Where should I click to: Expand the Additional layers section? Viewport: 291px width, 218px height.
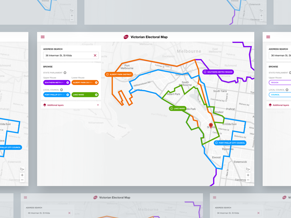coord(98,105)
